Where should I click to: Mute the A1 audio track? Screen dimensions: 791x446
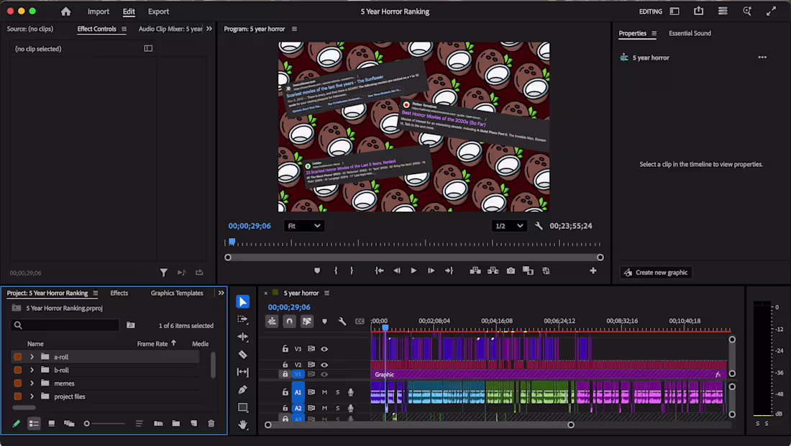click(324, 392)
